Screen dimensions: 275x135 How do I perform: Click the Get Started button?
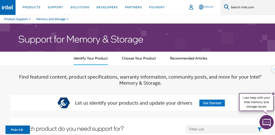(212, 103)
